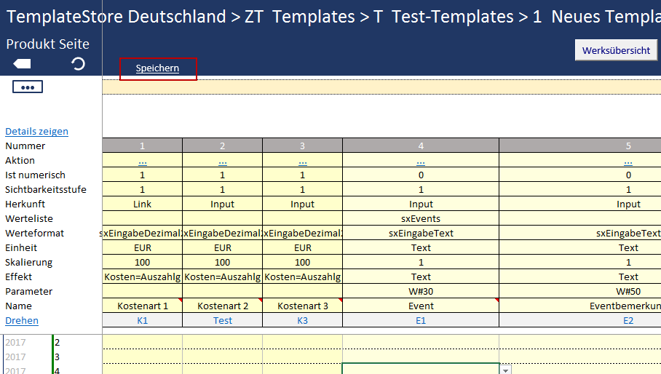Open the Aktion ellipsis link in column 1
Screen dimensions: 661x374
tap(143, 161)
